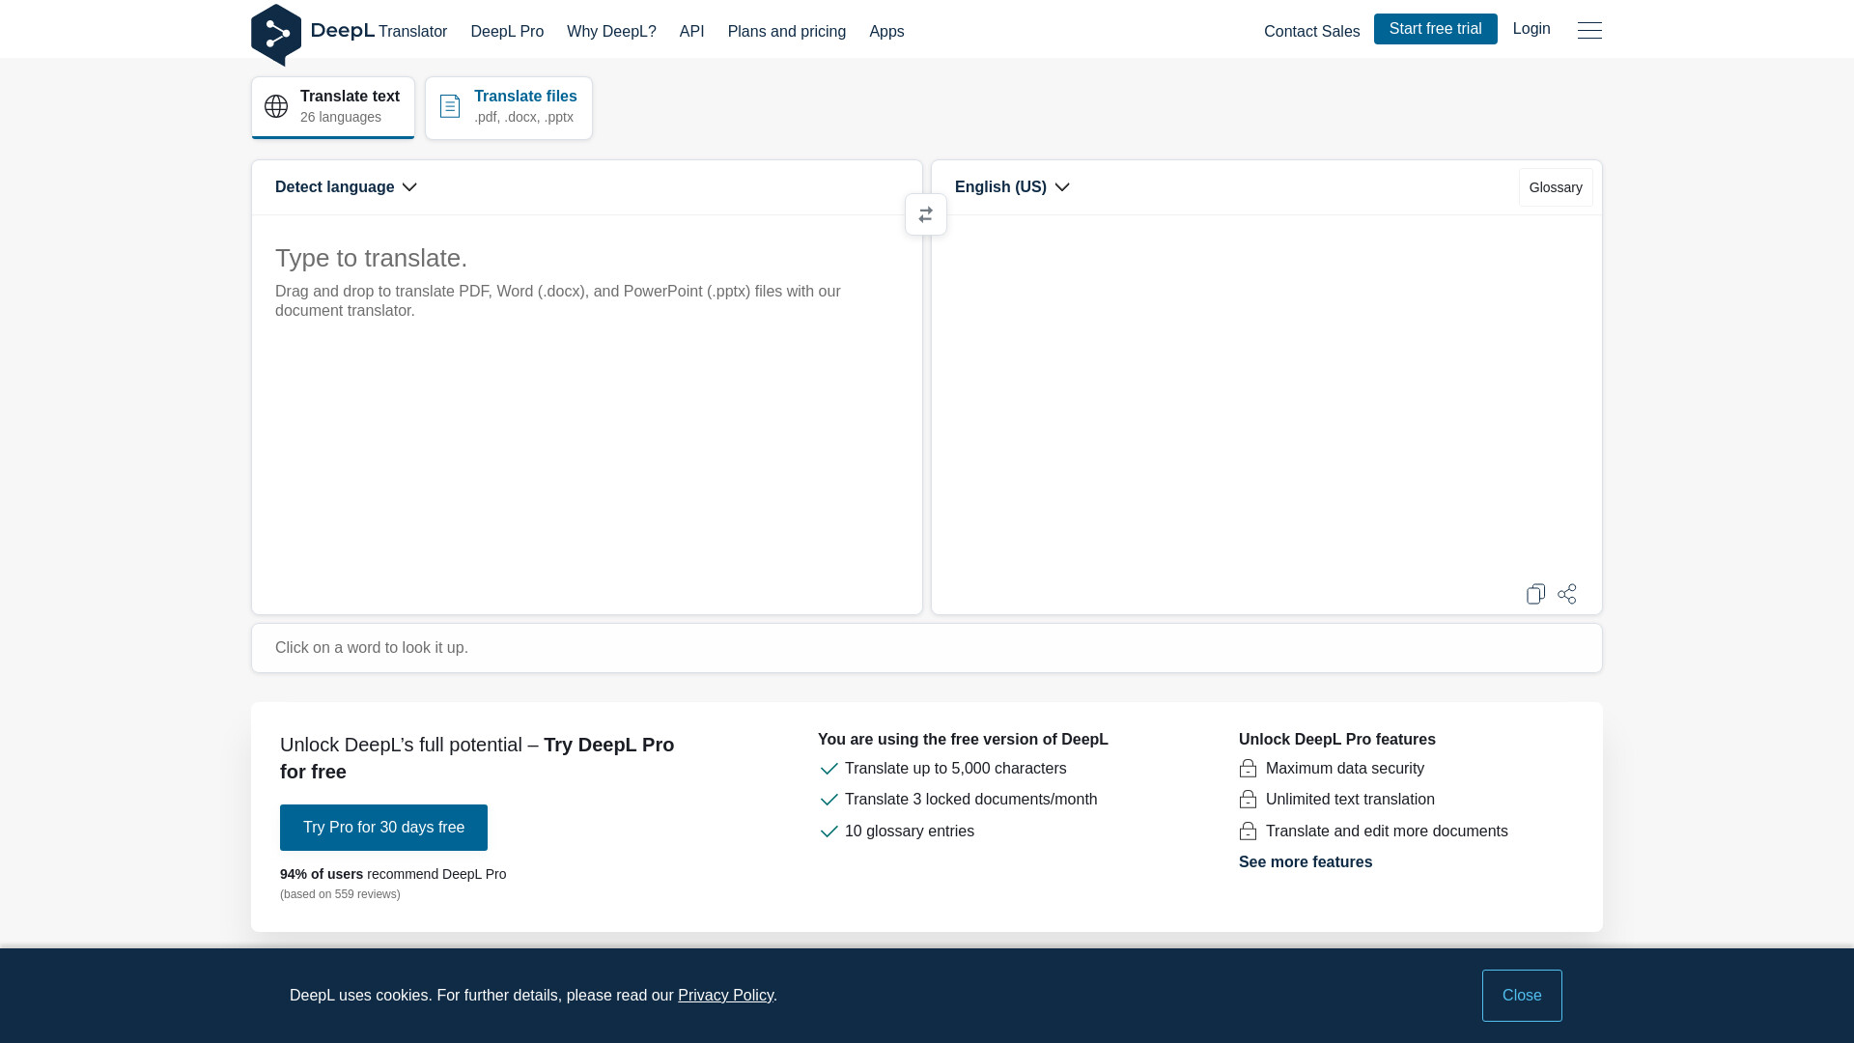Screen dimensions: 1854x1043
Task: Go to the API page
Action: [691, 32]
